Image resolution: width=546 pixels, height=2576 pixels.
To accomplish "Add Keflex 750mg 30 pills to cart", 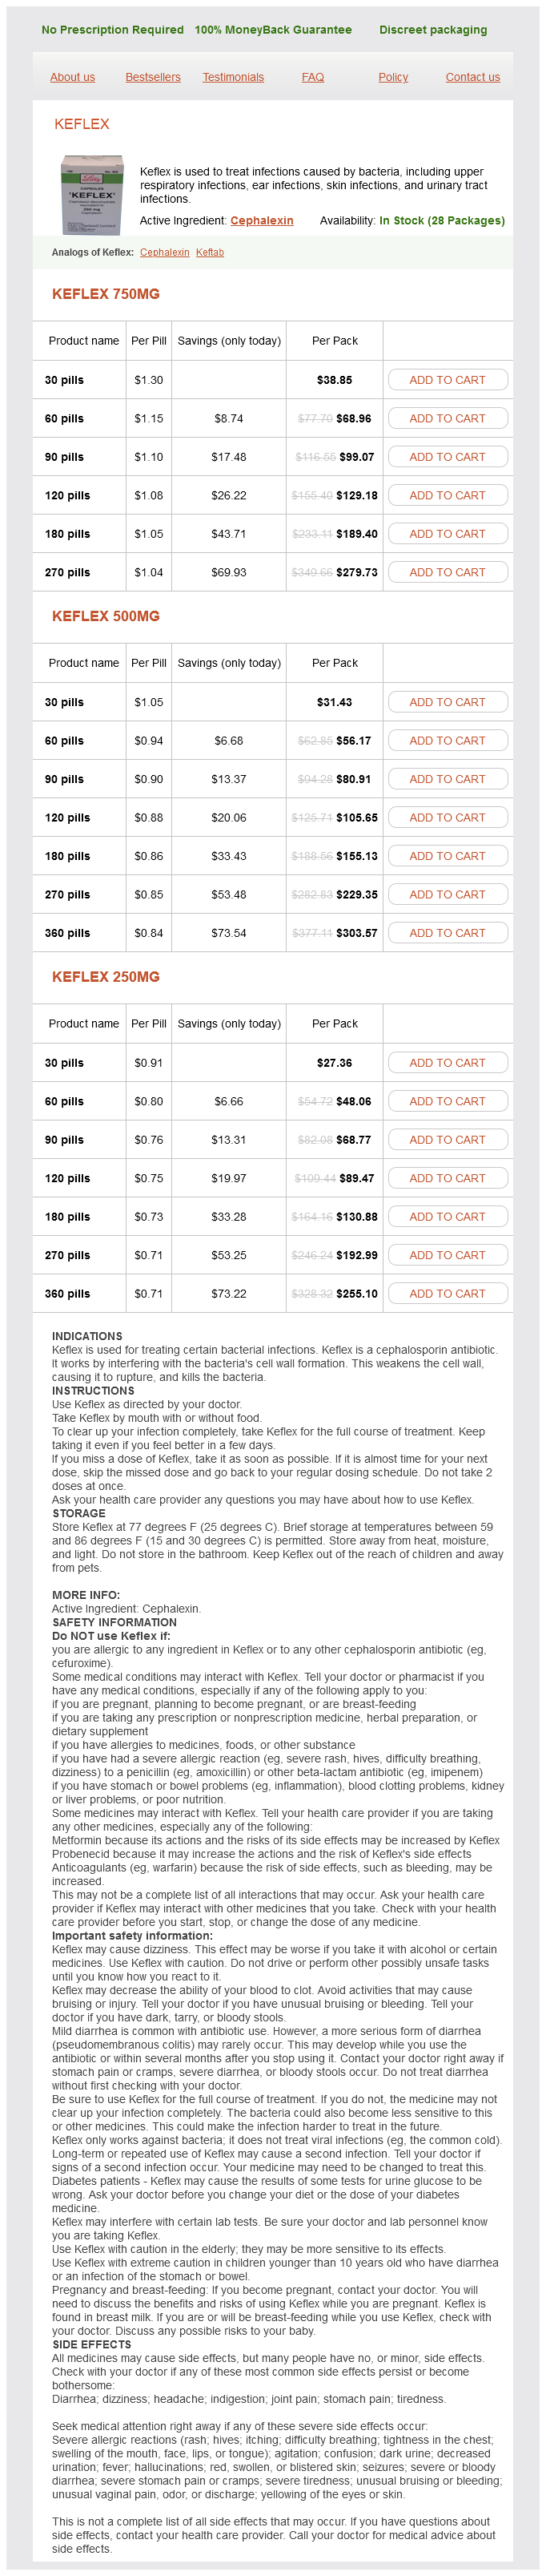I will [x=448, y=380].
